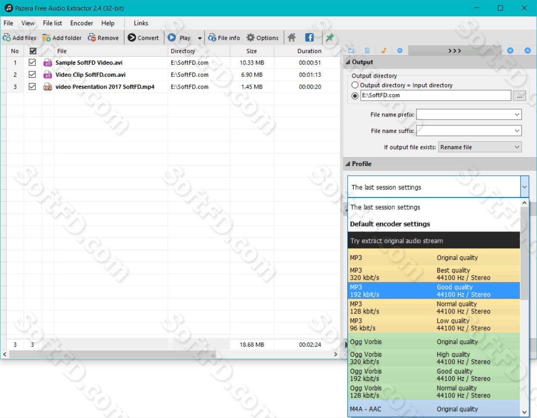Open the File menu
The width and height of the screenshot is (537, 418).
click(x=8, y=23)
